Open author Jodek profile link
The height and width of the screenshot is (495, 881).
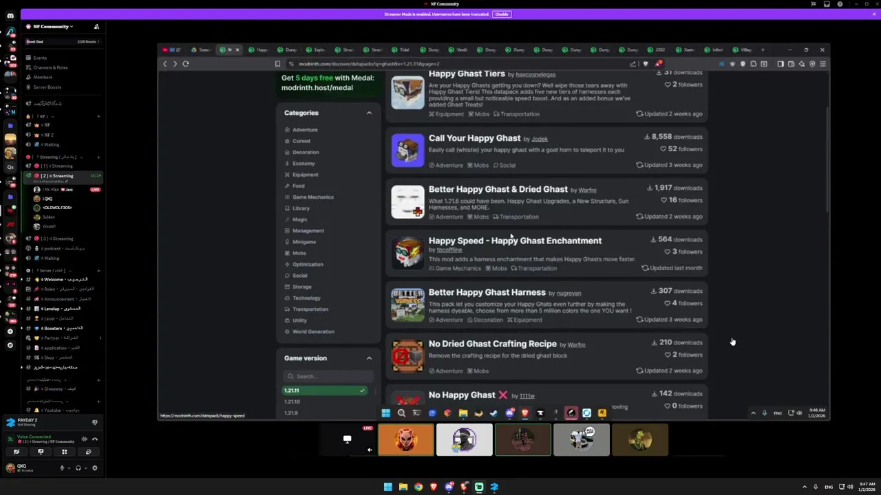click(x=540, y=139)
